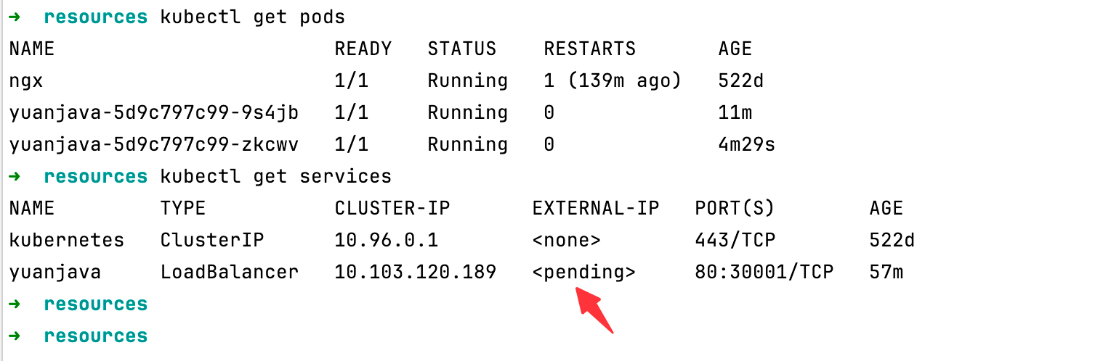
Task: Click the 'LoadBalancer' service type
Action: point(230,273)
